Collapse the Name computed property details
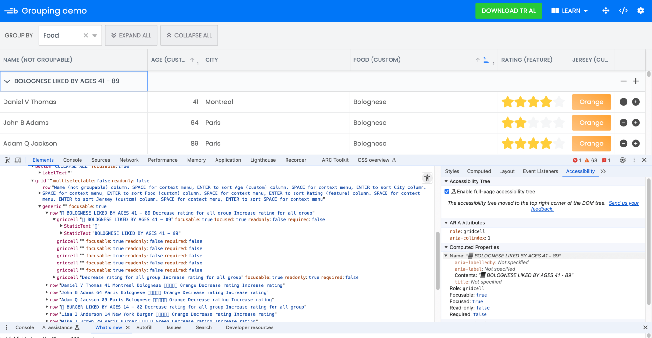 pos(446,256)
